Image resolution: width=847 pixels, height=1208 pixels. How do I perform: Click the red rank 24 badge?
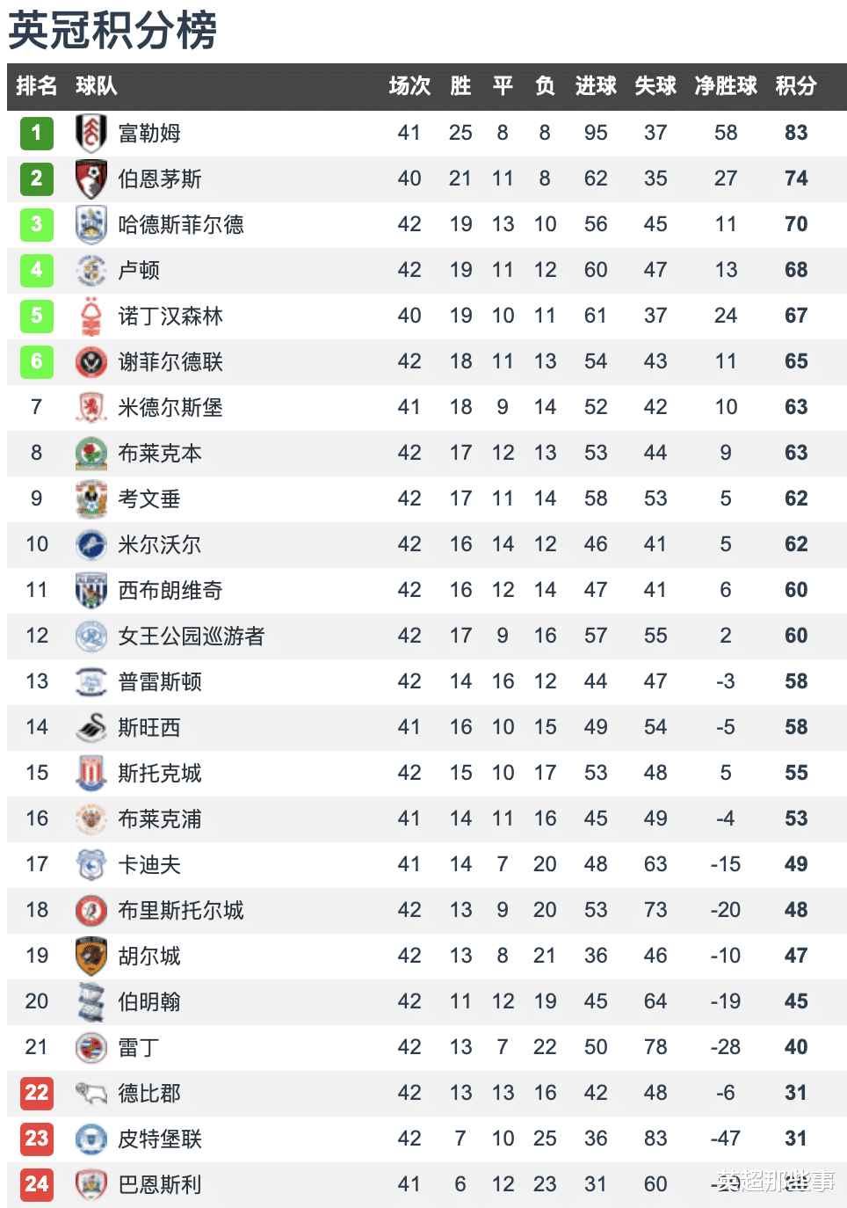[37, 1184]
